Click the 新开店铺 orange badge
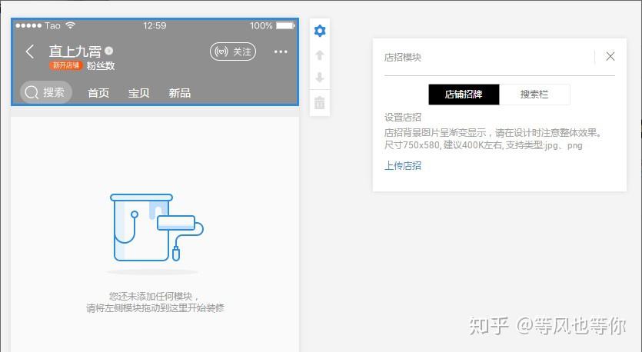This screenshot has height=352, width=642. click(x=66, y=65)
